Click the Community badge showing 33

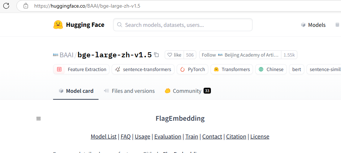(x=207, y=91)
